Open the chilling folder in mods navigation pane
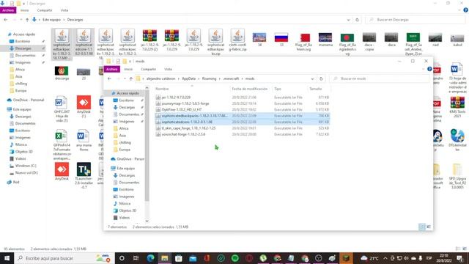 (x=125, y=142)
